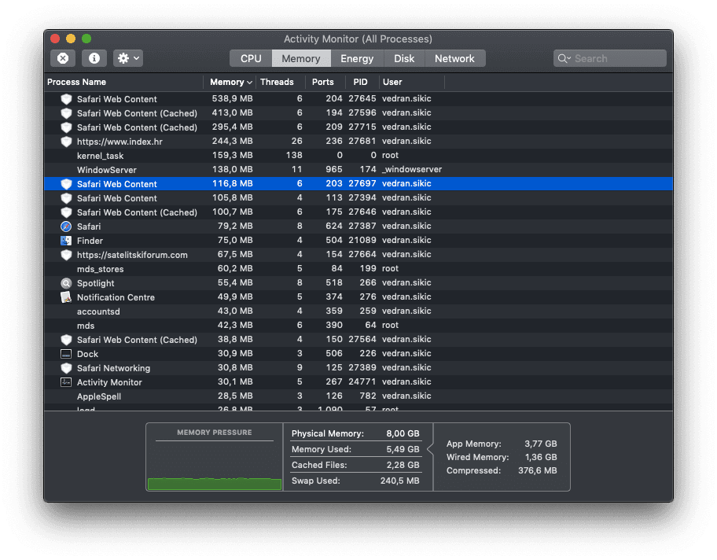Click shield icon of 295,4 MB cached process

pos(66,127)
